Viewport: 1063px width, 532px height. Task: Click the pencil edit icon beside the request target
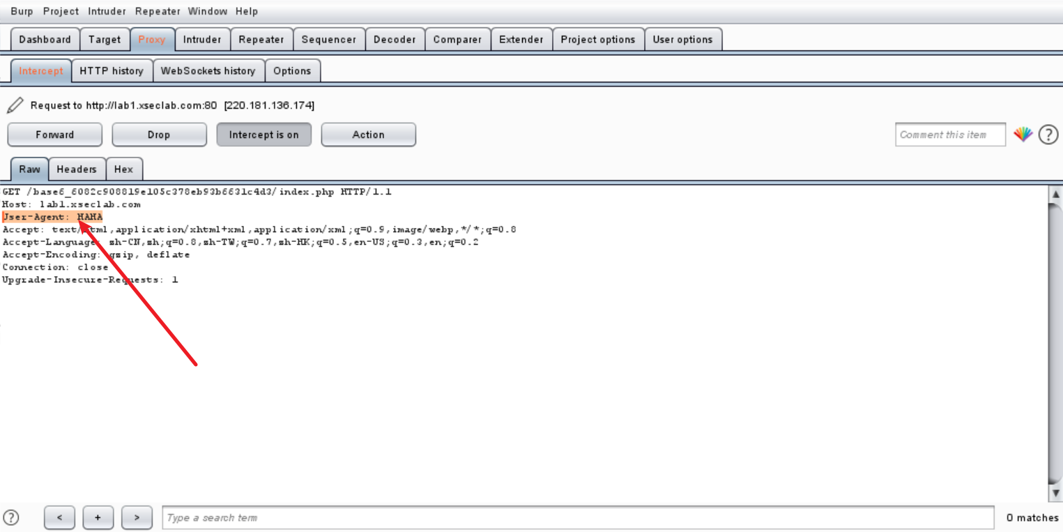coord(15,105)
